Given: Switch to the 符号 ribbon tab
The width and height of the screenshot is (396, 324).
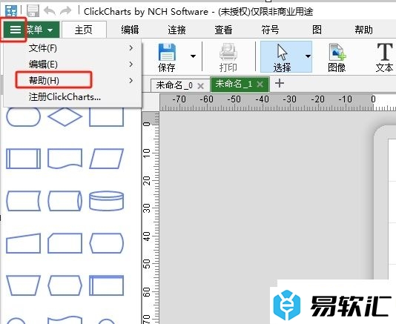Looking at the screenshot, I should (270, 30).
